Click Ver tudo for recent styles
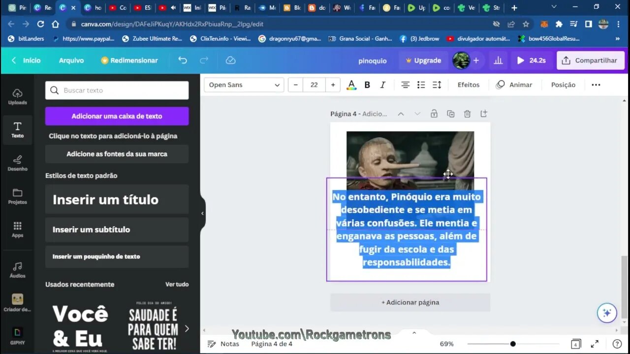Screen dimensions: 630x354 pyautogui.click(x=177, y=285)
